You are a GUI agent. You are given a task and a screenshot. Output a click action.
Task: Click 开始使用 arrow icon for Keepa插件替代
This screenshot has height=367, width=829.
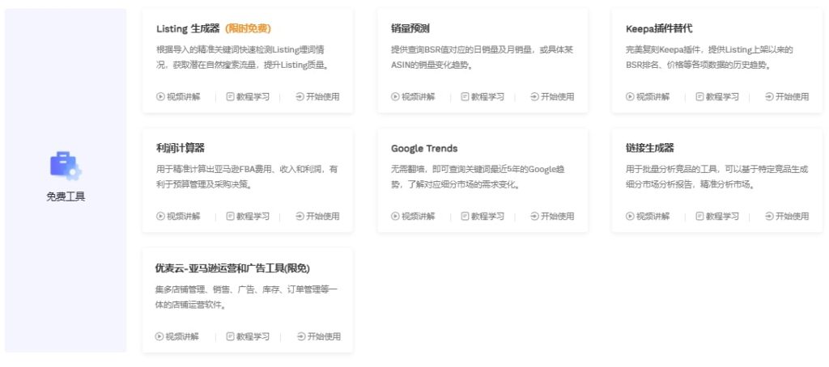pyautogui.click(x=769, y=97)
